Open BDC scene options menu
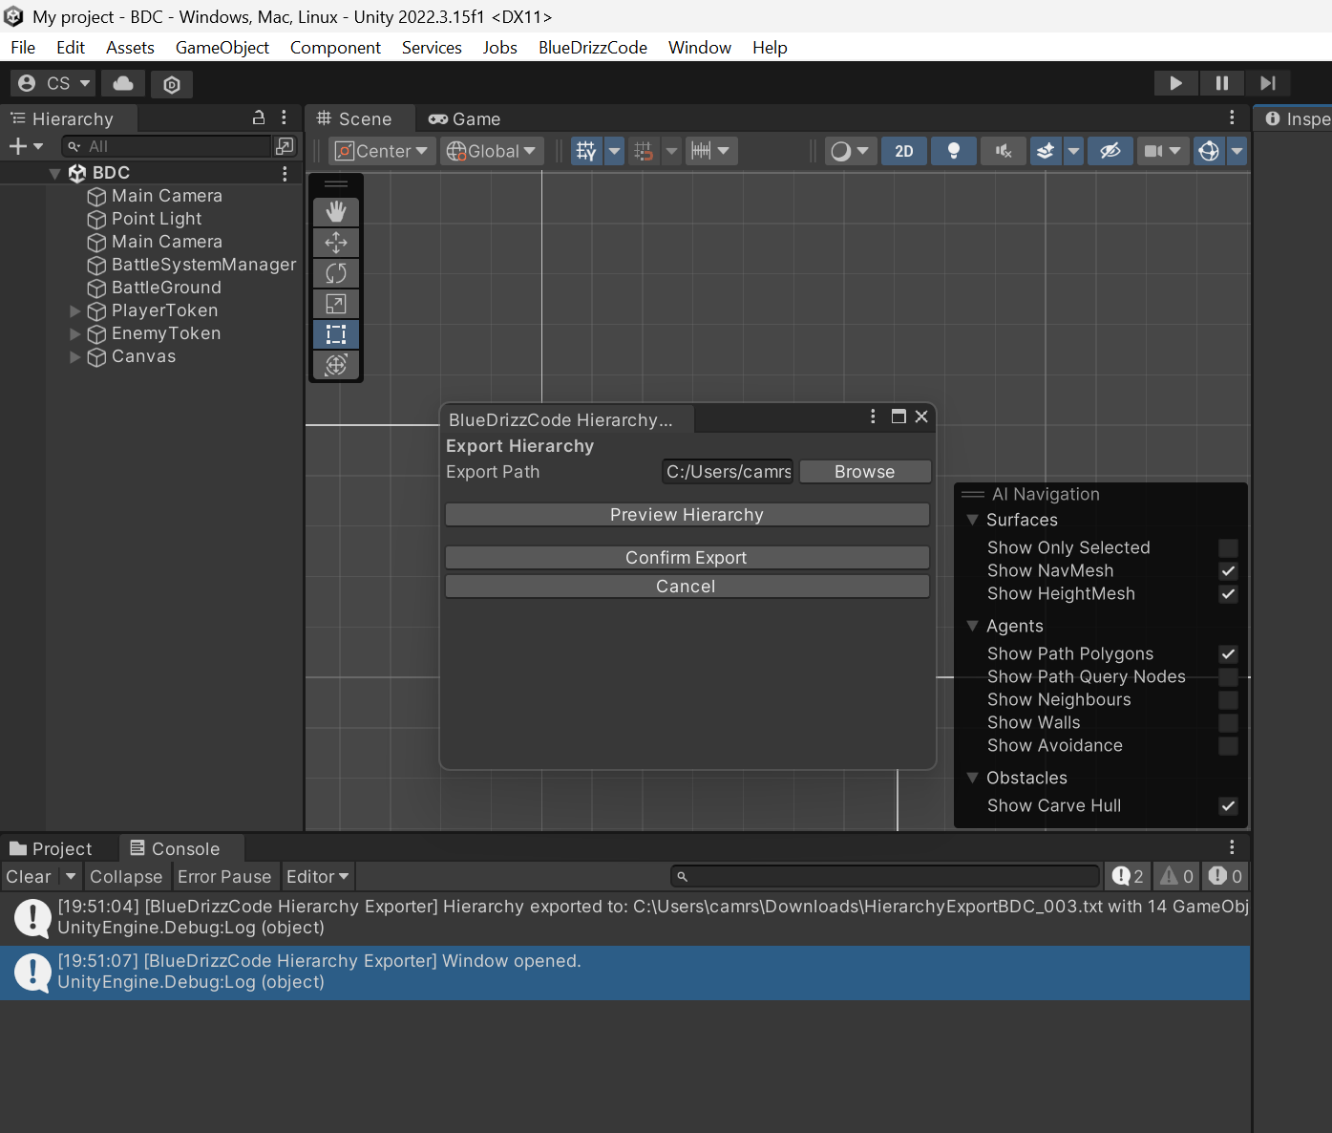 tap(285, 173)
